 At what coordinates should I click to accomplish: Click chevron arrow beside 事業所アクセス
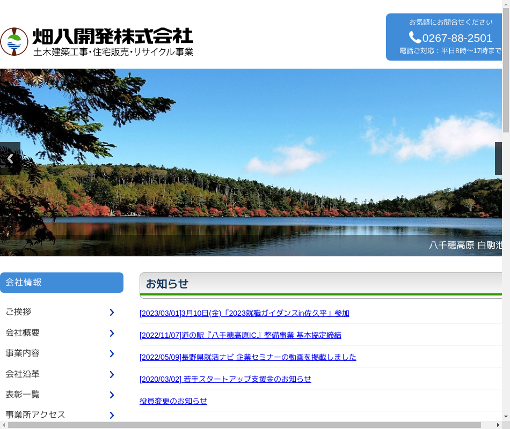(x=112, y=415)
